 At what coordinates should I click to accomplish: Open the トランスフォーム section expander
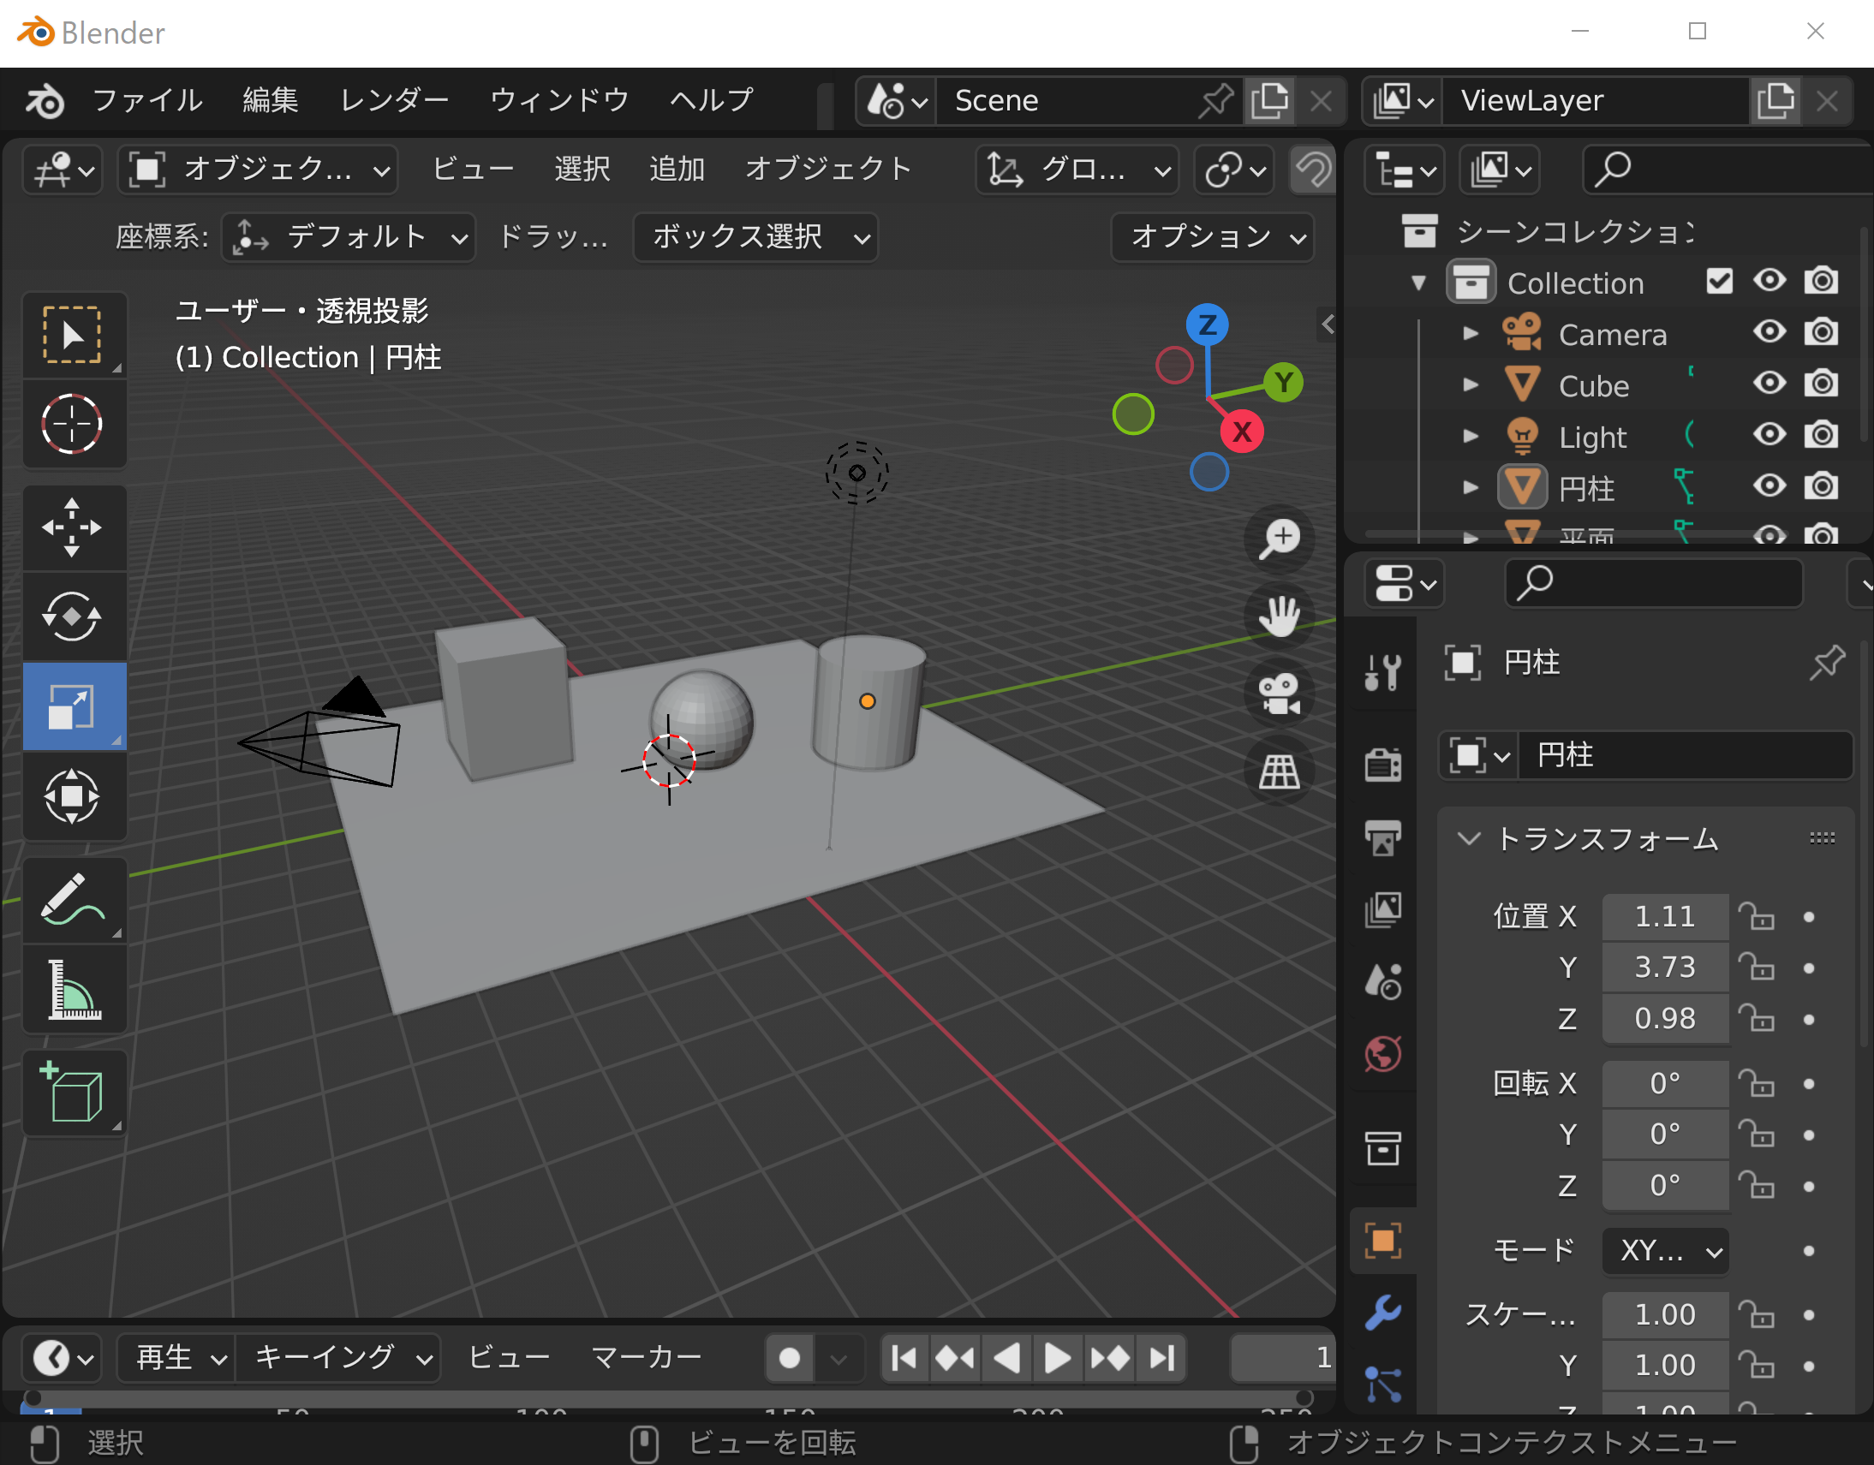point(1466,838)
